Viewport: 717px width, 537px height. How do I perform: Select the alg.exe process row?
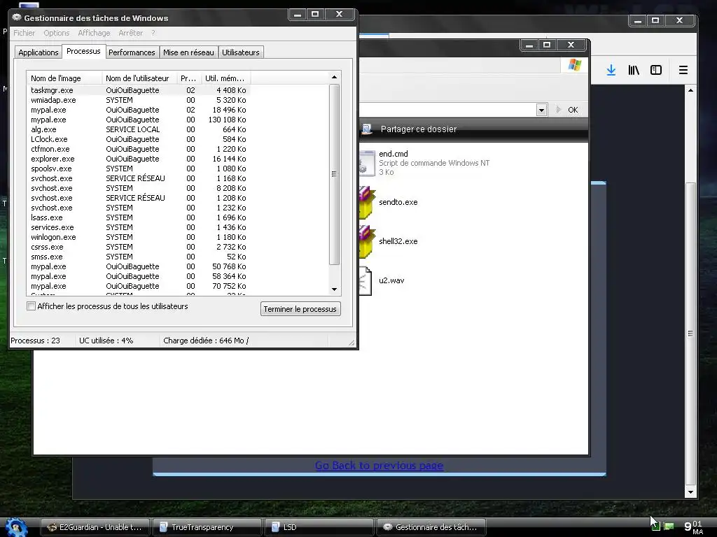point(139,129)
